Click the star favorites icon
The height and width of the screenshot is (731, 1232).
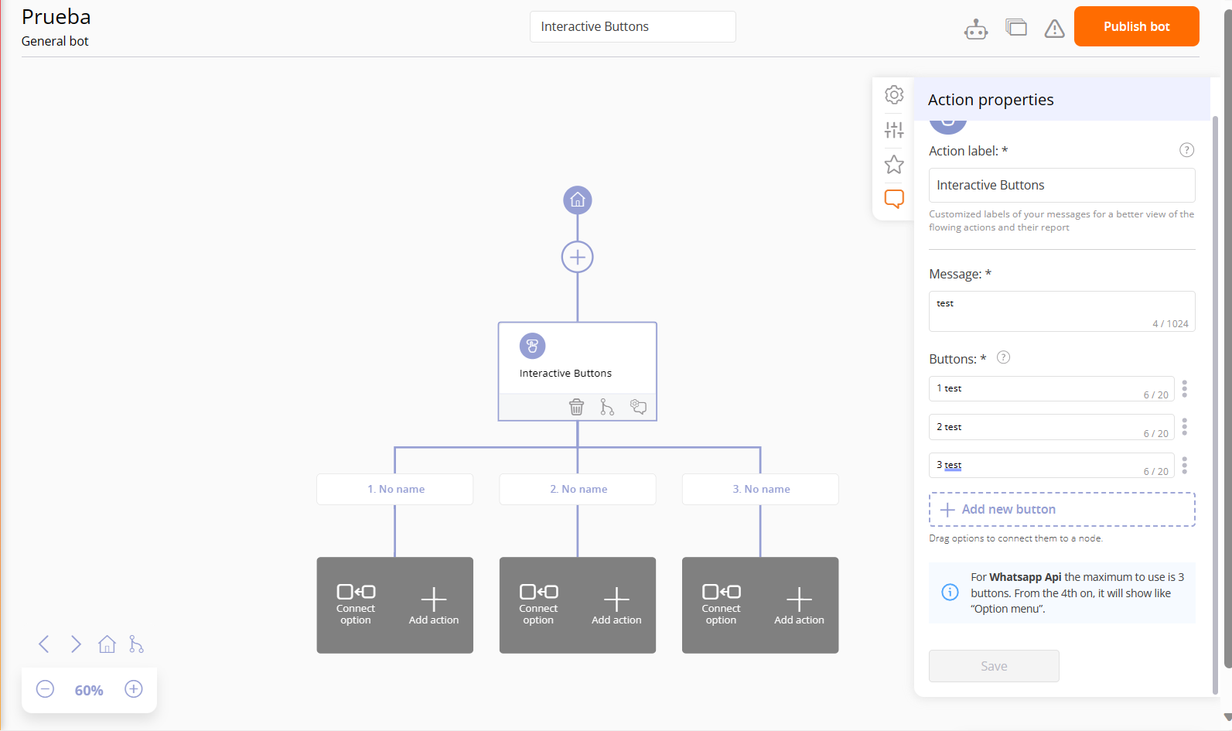[894, 165]
